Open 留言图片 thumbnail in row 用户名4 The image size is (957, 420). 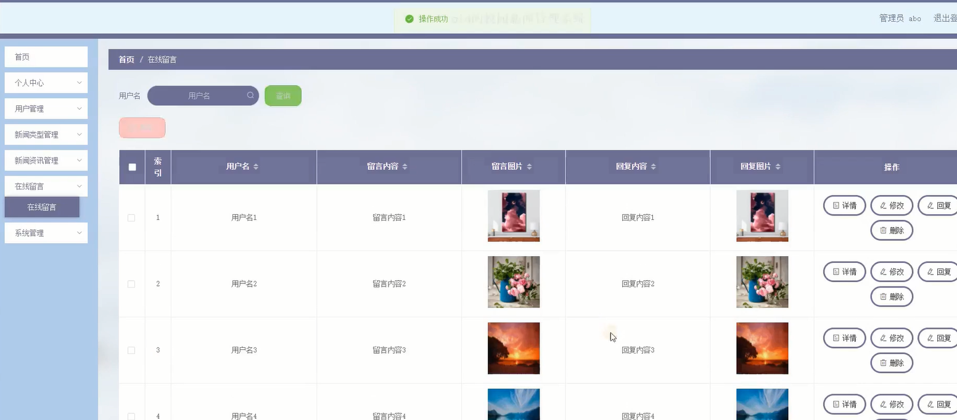[514, 404]
